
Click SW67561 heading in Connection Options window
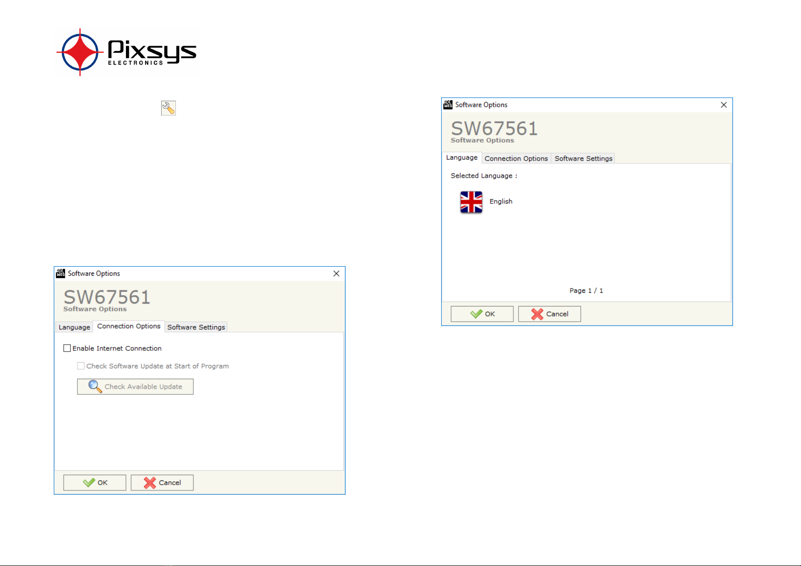coord(106,297)
